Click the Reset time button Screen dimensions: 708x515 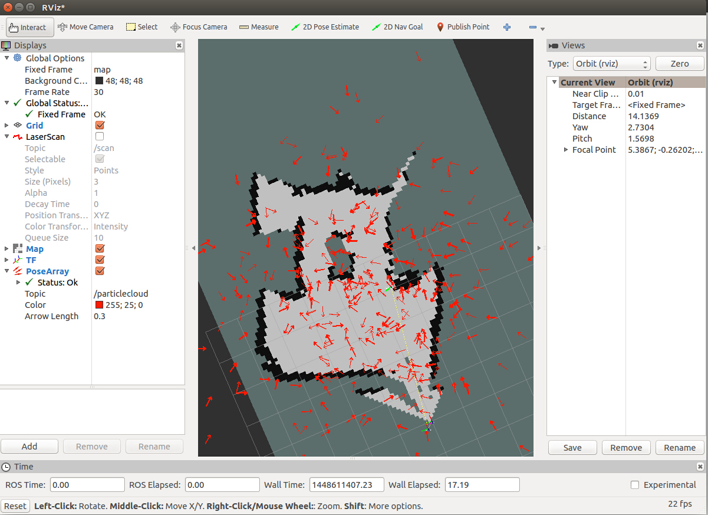[x=15, y=506]
